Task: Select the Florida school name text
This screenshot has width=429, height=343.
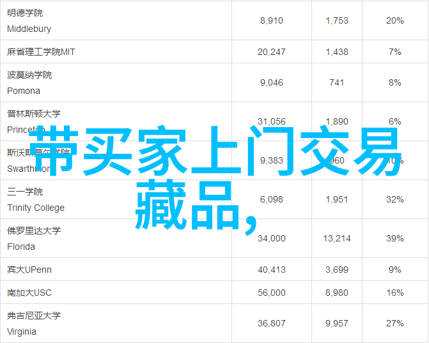Action: pyautogui.click(x=21, y=247)
